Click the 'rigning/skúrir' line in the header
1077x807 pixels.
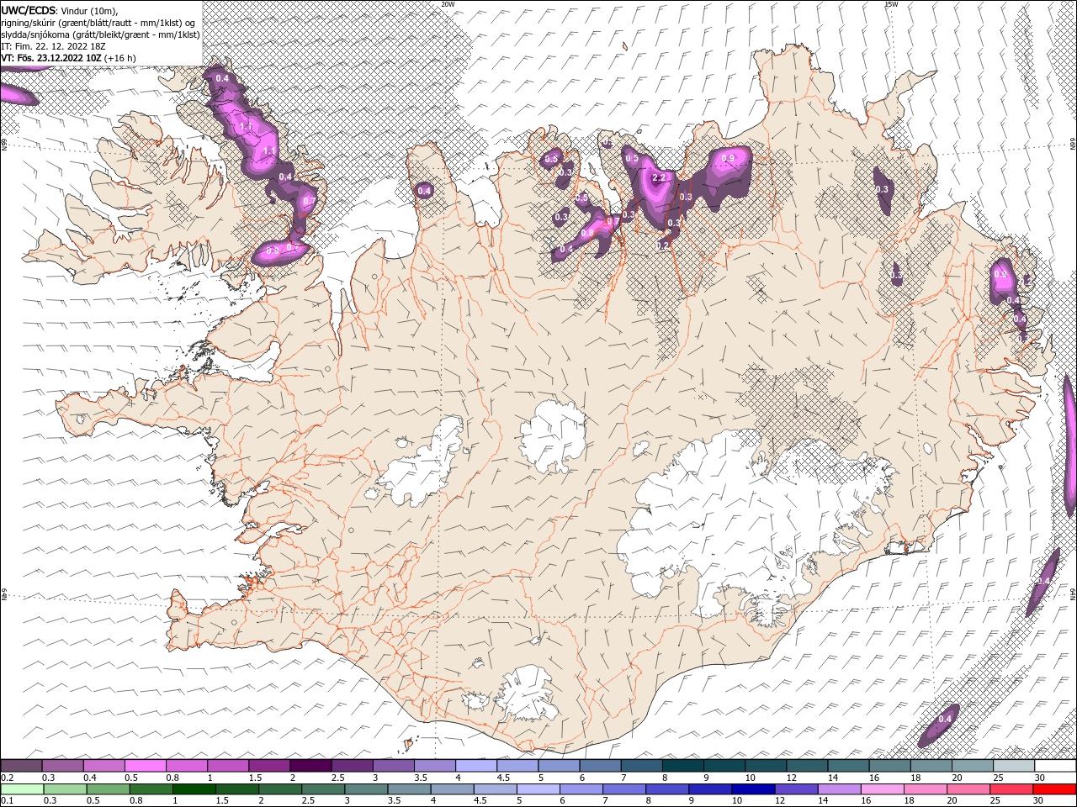pos(99,23)
